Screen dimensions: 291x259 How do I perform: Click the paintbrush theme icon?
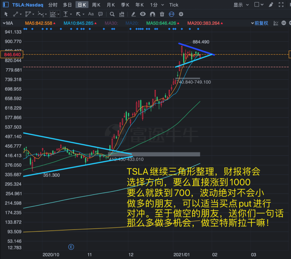[x=271, y=5]
